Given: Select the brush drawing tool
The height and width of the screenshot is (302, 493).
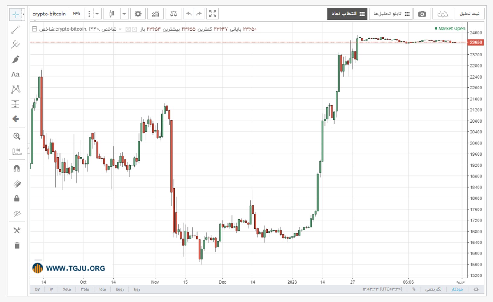Looking at the screenshot, I should coord(15,59).
